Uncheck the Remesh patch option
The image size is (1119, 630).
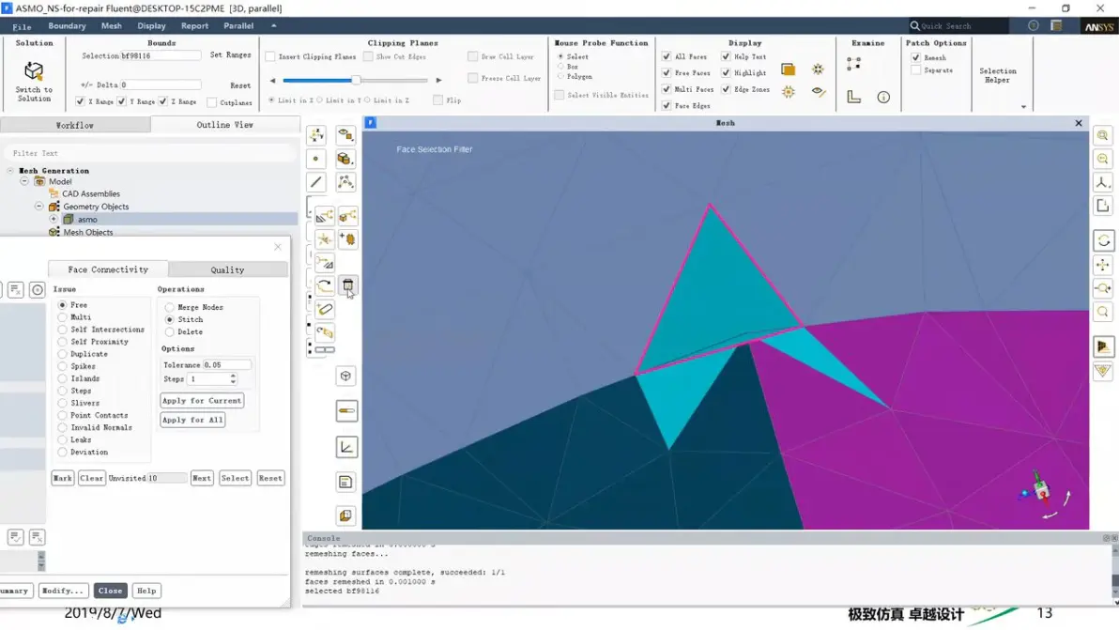(915, 58)
